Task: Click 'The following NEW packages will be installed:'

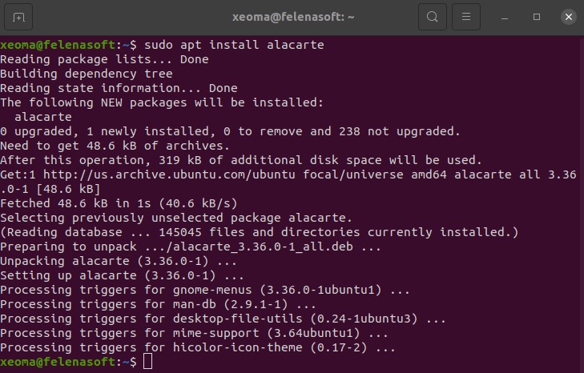Action: [162, 102]
